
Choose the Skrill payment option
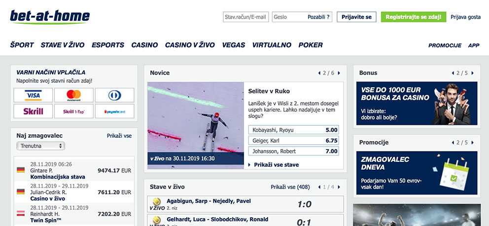33,111
